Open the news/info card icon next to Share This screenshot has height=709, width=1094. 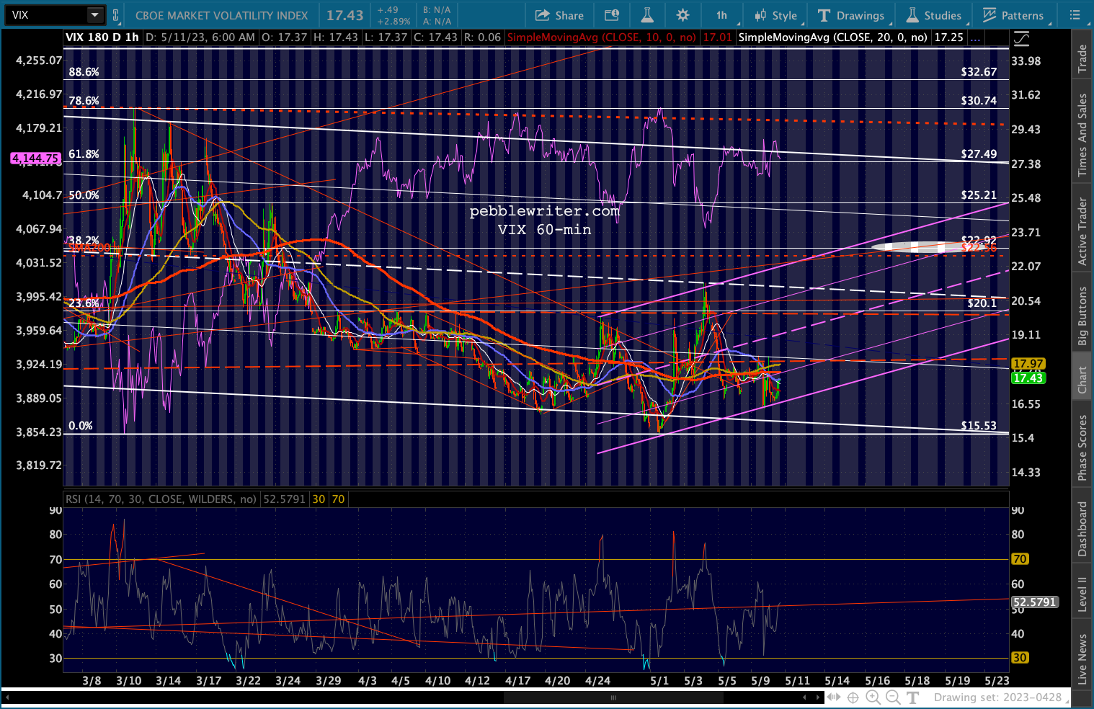pos(612,15)
